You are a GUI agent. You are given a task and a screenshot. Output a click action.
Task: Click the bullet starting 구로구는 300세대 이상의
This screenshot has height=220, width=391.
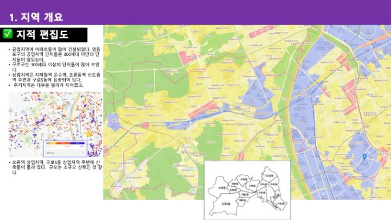pyautogui.click(x=54, y=67)
